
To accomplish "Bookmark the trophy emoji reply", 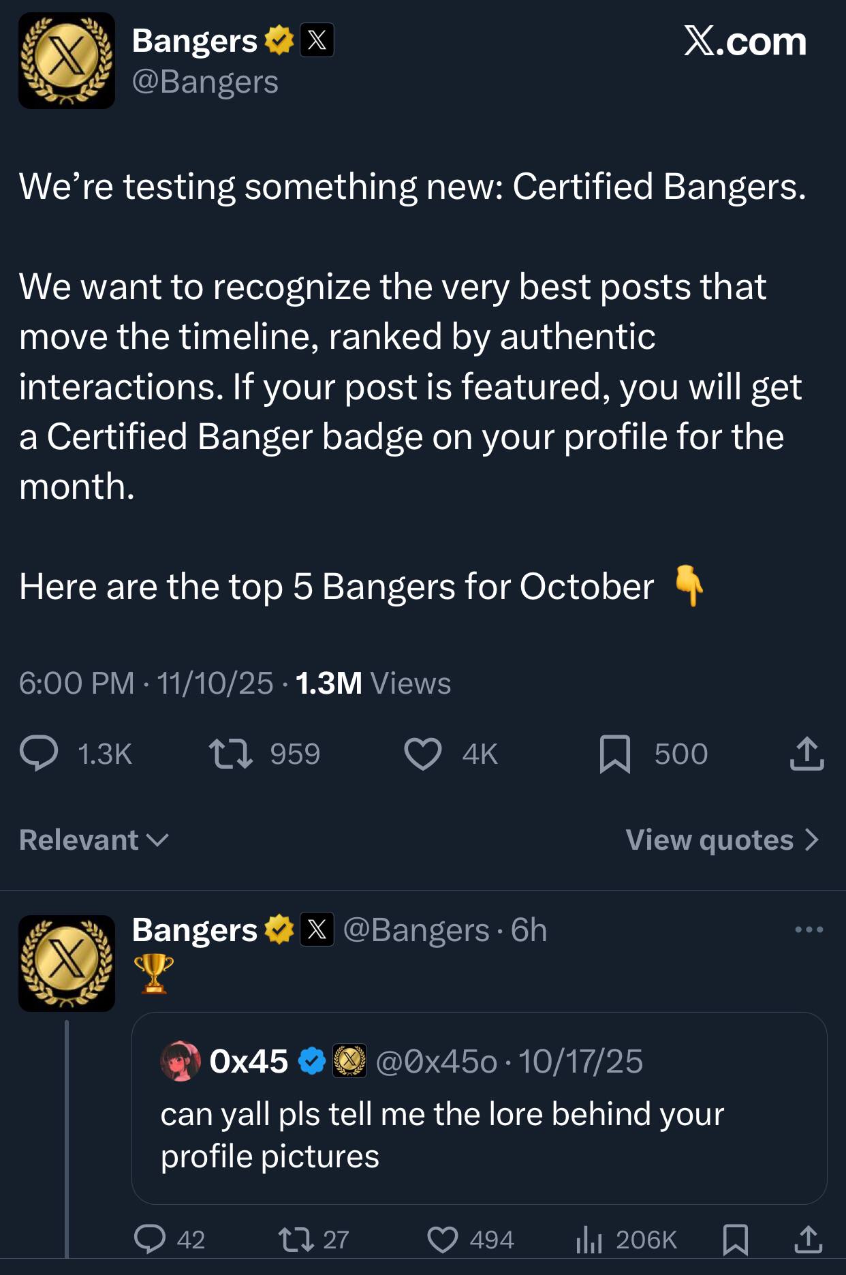I will coord(736,1240).
